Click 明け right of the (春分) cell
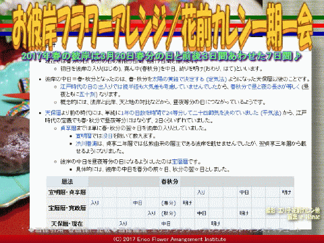Viewport: 324px width, 243px height. 187,203
